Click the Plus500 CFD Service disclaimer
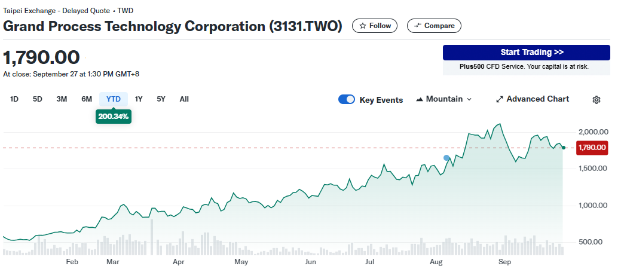Viewport: 621px width, 269px height. click(x=526, y=67)
